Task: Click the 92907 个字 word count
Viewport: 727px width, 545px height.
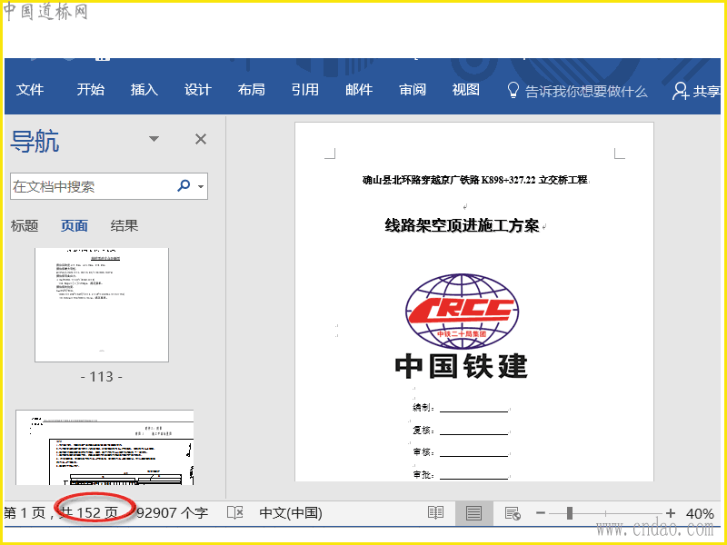Action: 172,513
